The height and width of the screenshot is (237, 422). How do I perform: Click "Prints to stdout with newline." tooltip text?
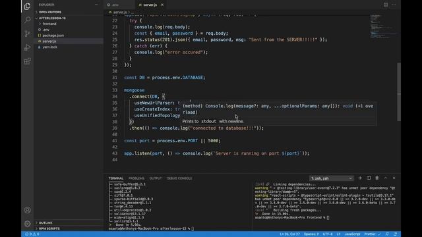click(x=213, y=121)
